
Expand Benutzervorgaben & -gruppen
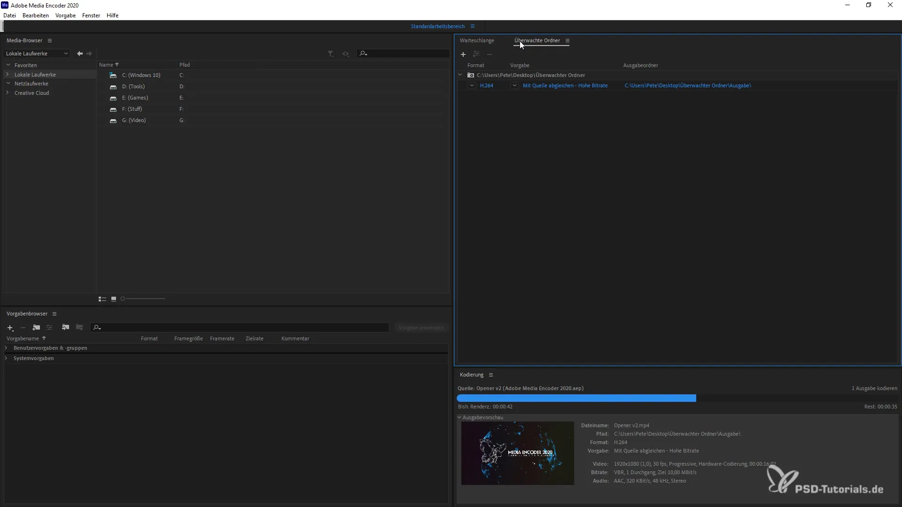point(6,348)
